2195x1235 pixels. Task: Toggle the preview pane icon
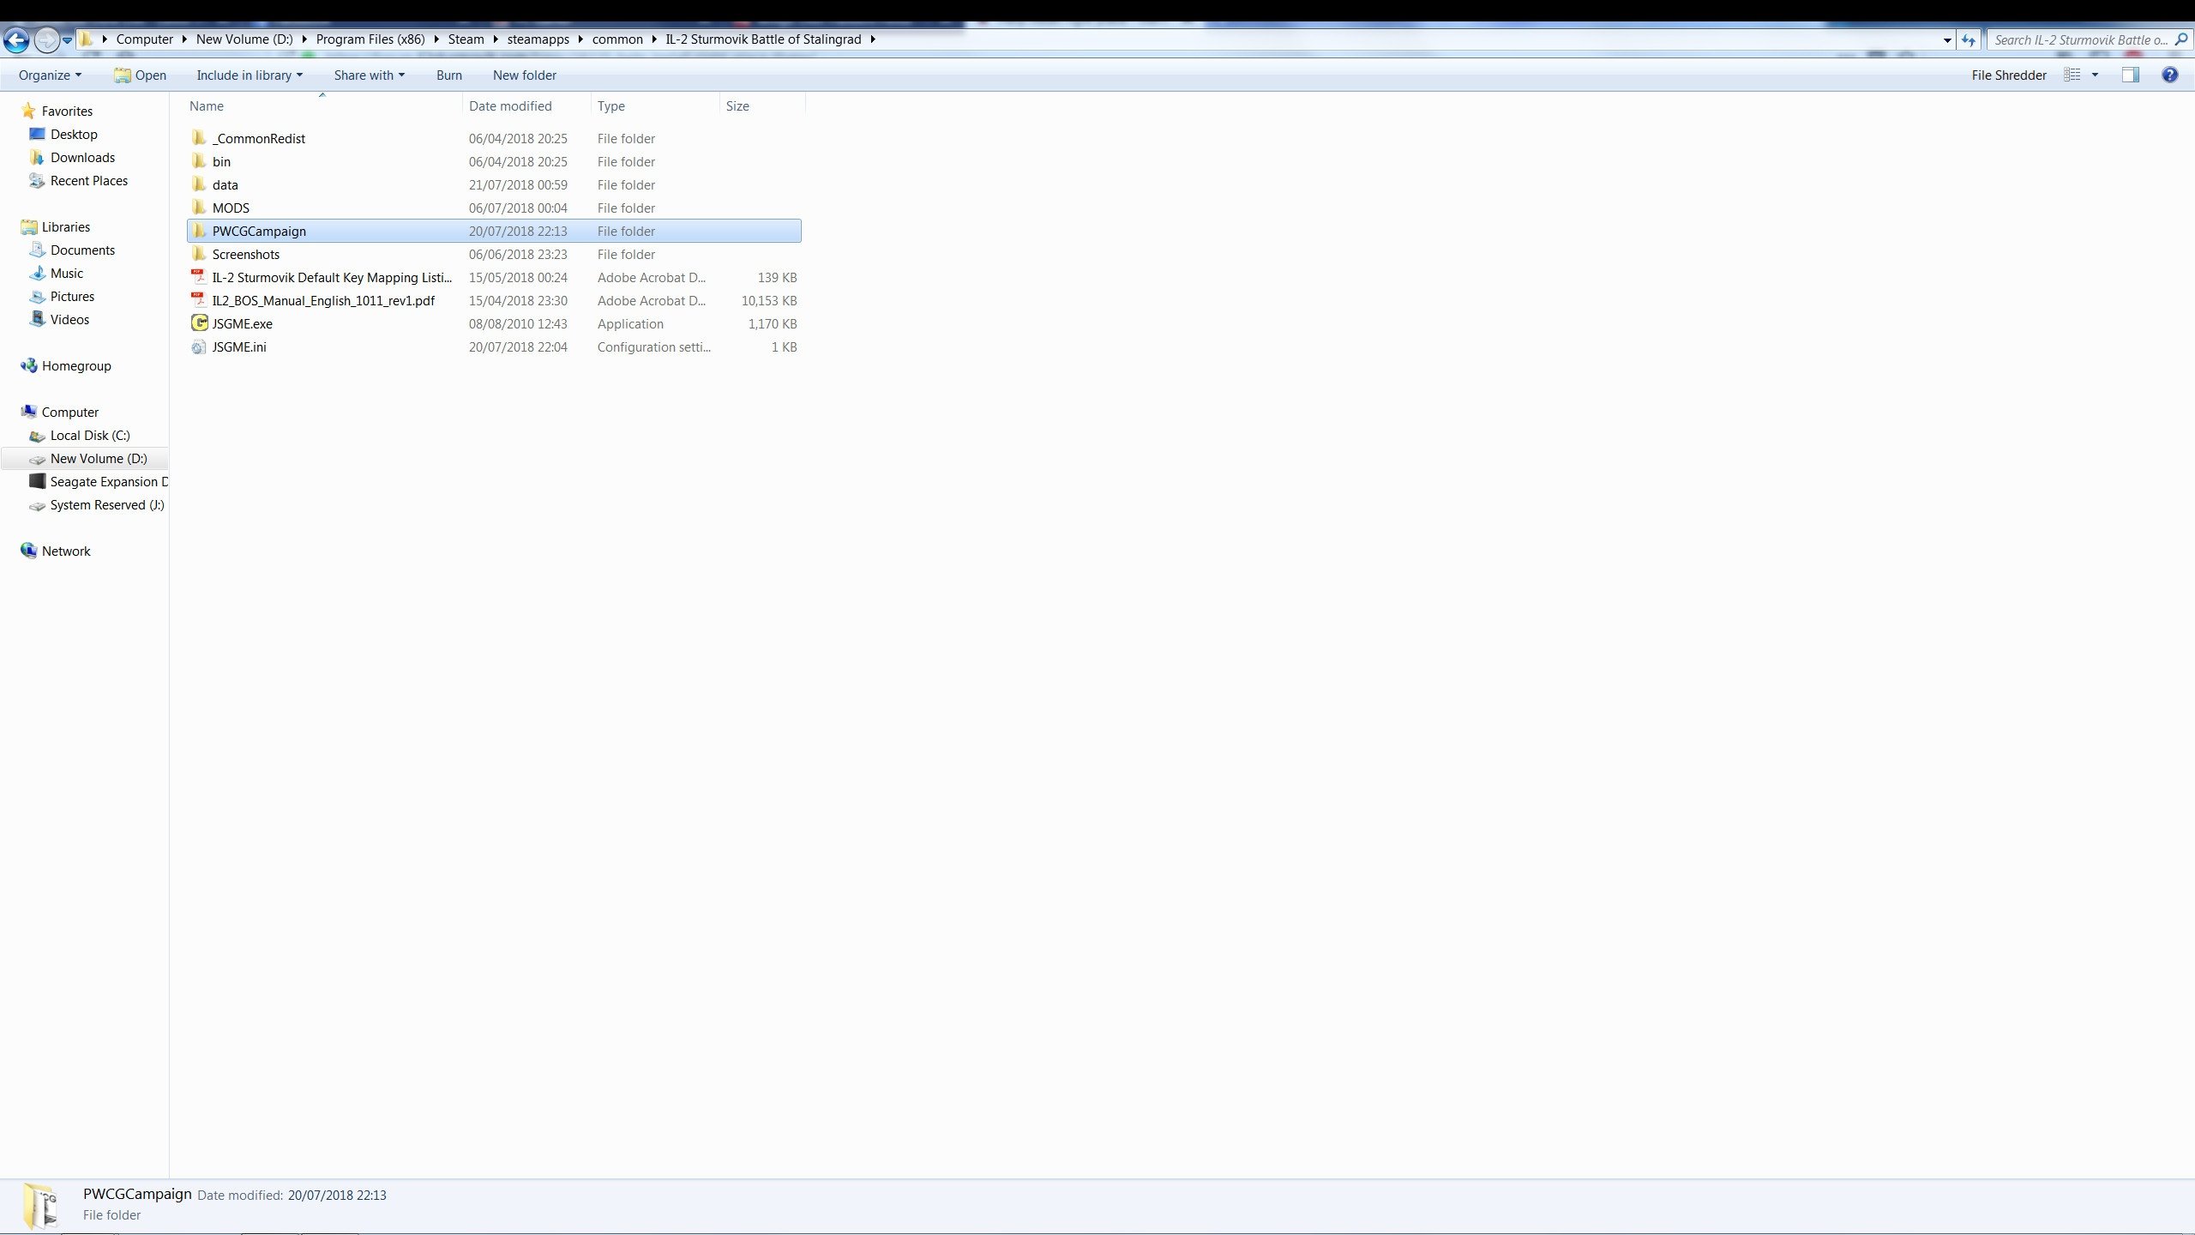(2130, 75)
